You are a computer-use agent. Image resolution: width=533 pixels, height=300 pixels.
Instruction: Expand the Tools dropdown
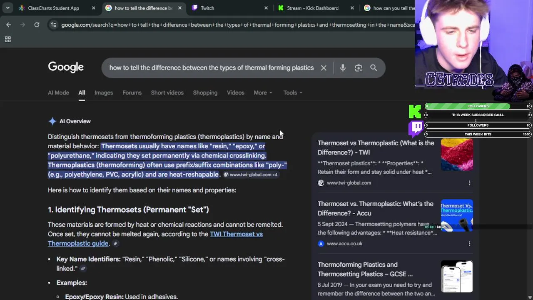tap(293, 92)
